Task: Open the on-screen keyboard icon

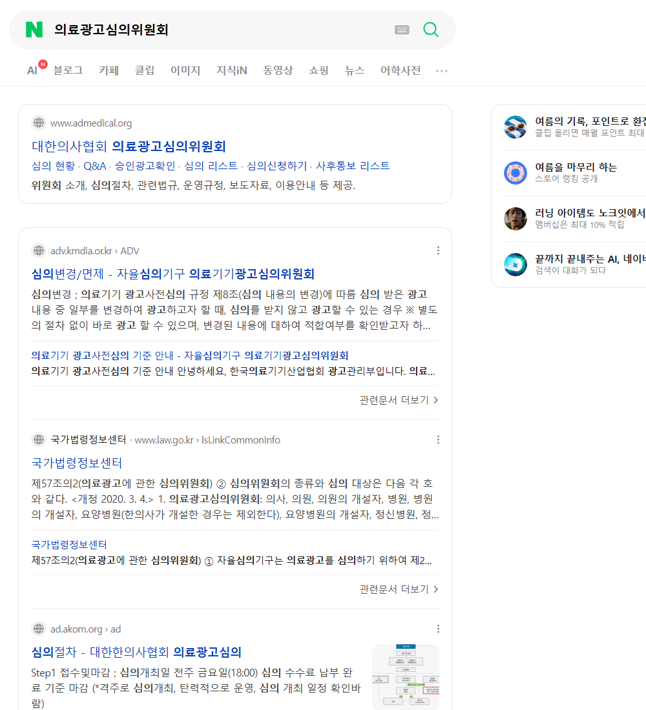Action: point(402,30)
